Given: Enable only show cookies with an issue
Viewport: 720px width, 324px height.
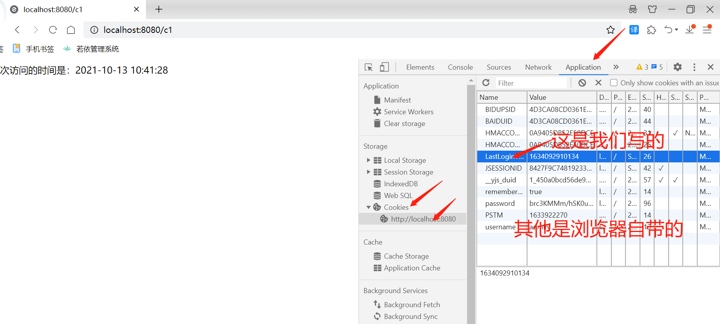Looking at the screenshot, I should click(614, 83).
